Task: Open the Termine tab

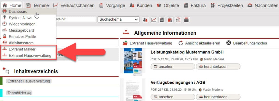Action: tap(37, 5)
